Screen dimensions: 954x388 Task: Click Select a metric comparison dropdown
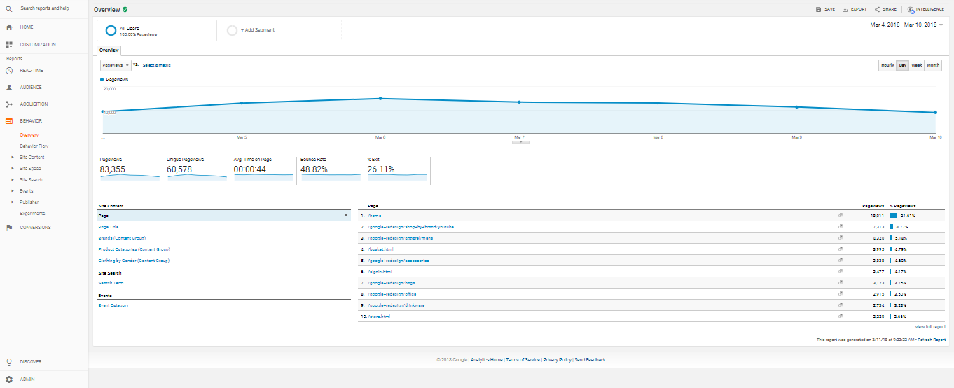[x=156, y=65]
